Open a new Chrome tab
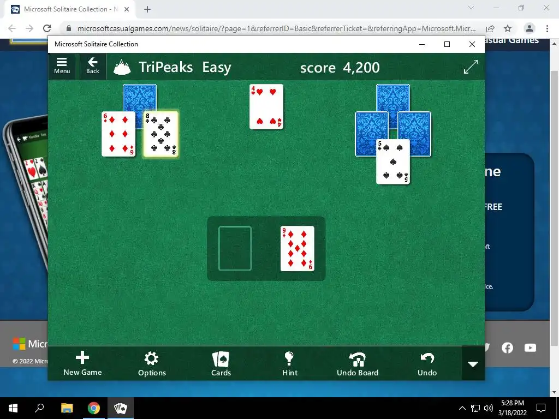Viewport: 559px width, 419px height. click(x=147, y=9)
